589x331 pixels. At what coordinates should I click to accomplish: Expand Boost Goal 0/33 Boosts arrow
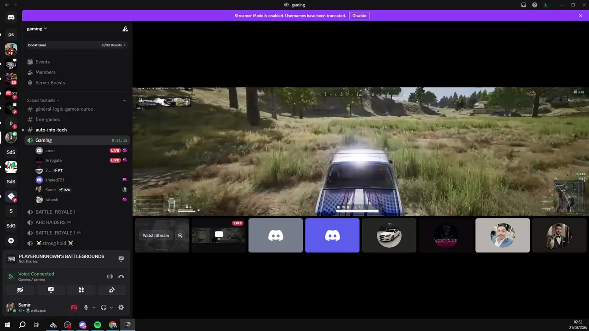tap(124, 45)
